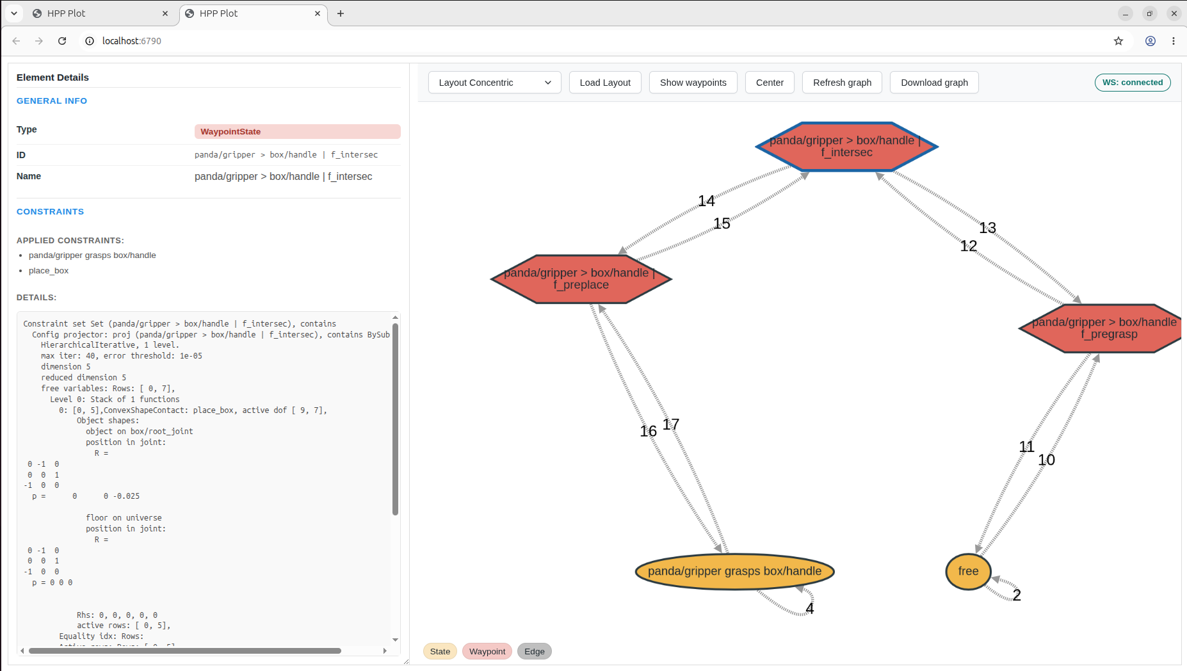Click edge label 14
Viewport: 1187px width, 671px height.
point(706,201)
